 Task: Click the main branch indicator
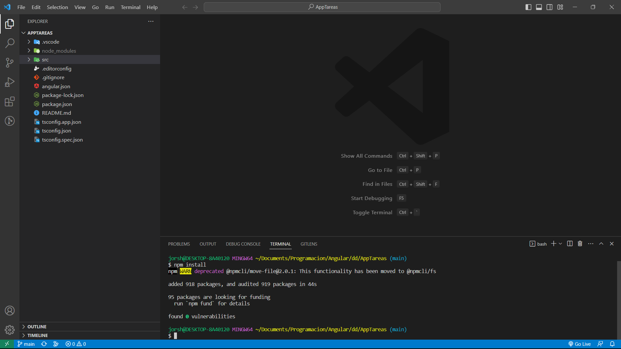point(26,344)
